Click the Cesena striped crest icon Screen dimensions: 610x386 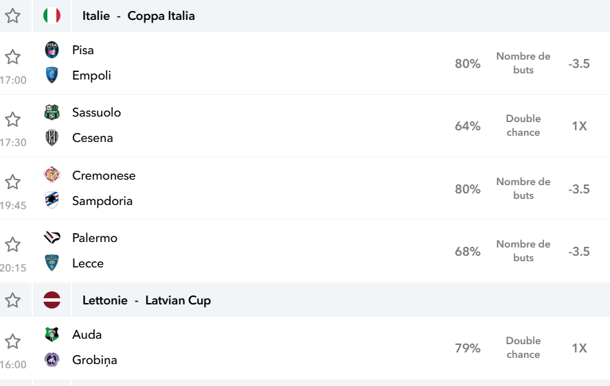click(x=52, y=138)
